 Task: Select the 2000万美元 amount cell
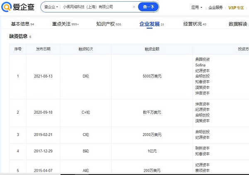152,135
